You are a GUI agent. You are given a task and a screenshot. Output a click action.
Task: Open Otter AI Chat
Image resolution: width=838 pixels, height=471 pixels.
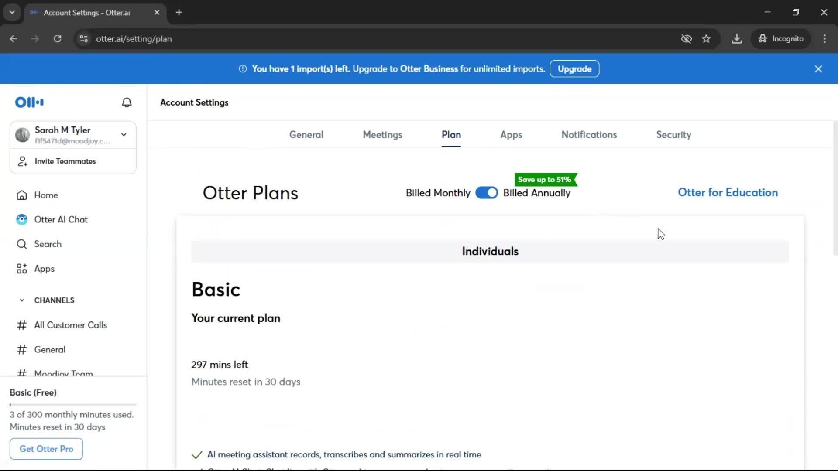pyautogui.click(x=61, y=220)
